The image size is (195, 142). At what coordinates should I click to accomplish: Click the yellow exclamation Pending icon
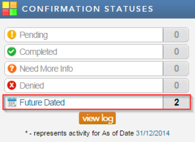point(12,35)
